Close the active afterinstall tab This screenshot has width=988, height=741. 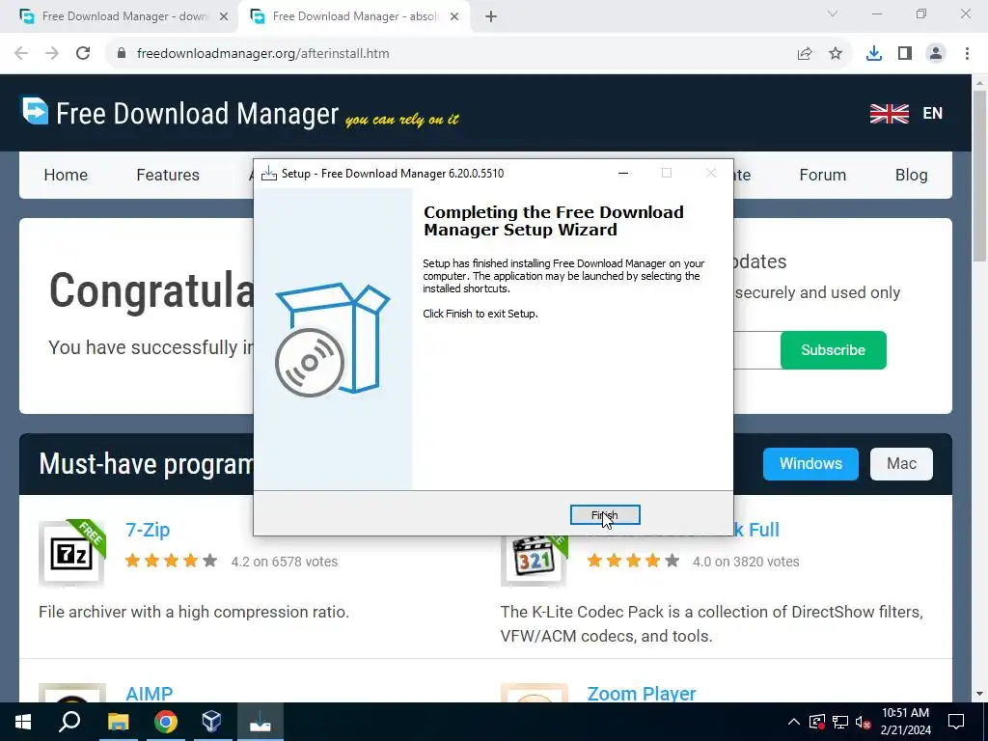454,17
